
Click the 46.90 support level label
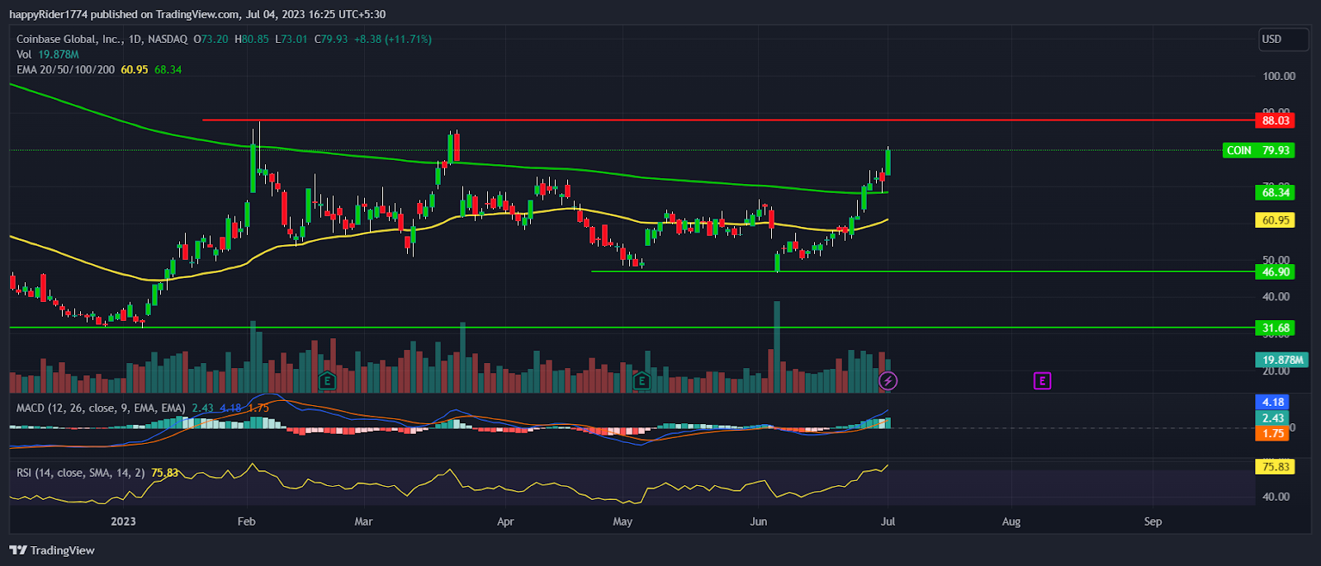click(1275, 271)
